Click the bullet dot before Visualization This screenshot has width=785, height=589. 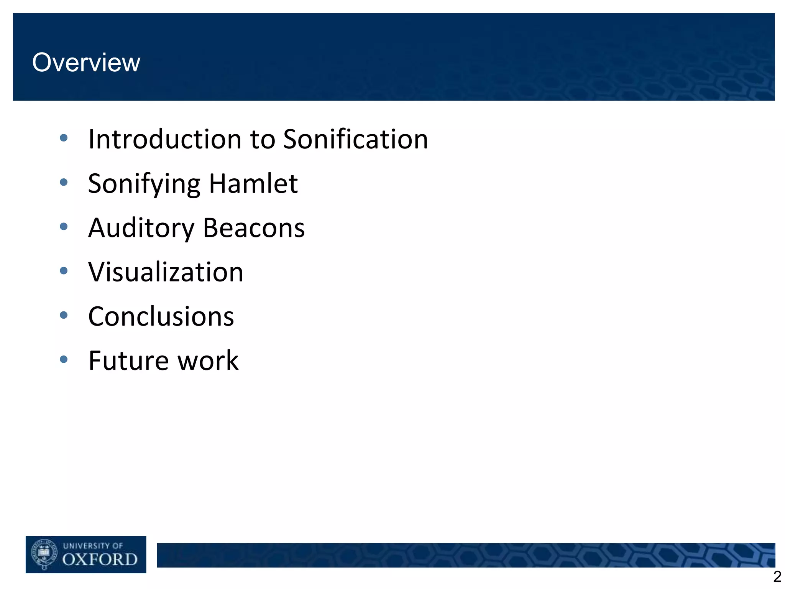pyautogui.click(x=64, y=271)
